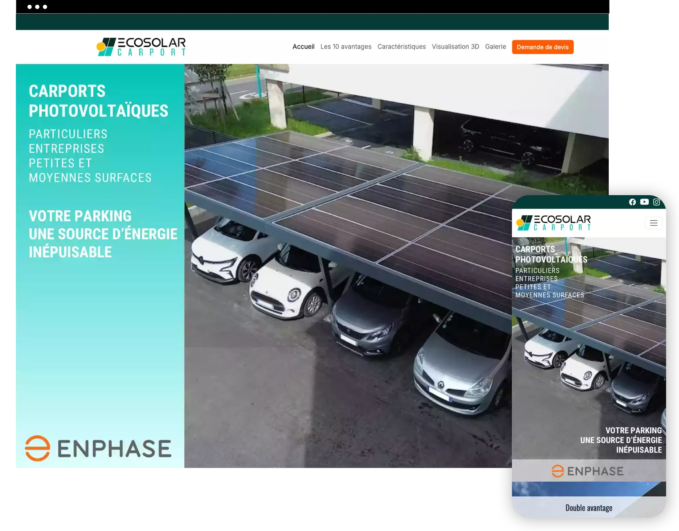Open the Instagram icon in mobile header
Screen dimensions: 679x531
(656, 202)
